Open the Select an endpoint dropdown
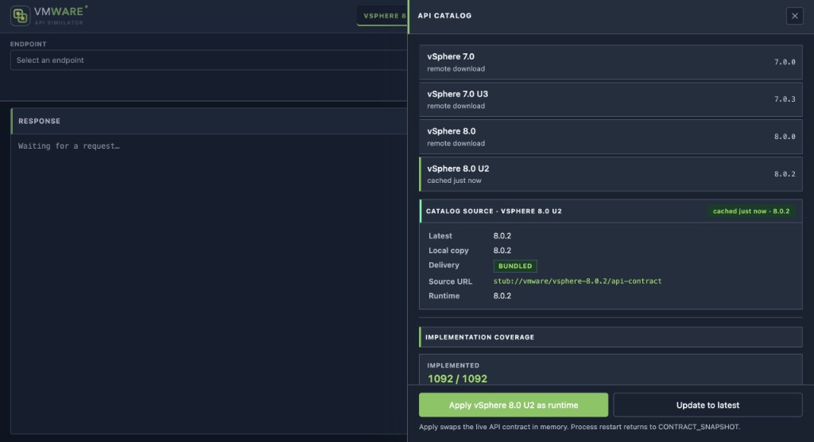 [x=209, y=60]
